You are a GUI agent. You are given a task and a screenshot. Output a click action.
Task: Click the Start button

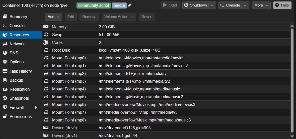coord(170,5)
